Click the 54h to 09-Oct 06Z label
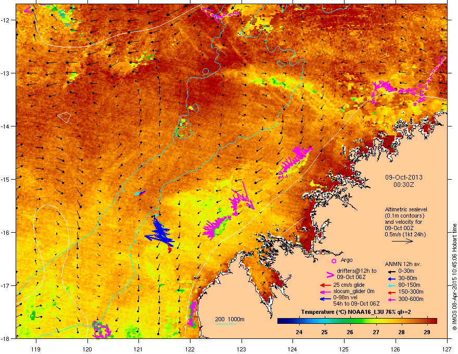458x354 pixels. [x=357, y=304]
